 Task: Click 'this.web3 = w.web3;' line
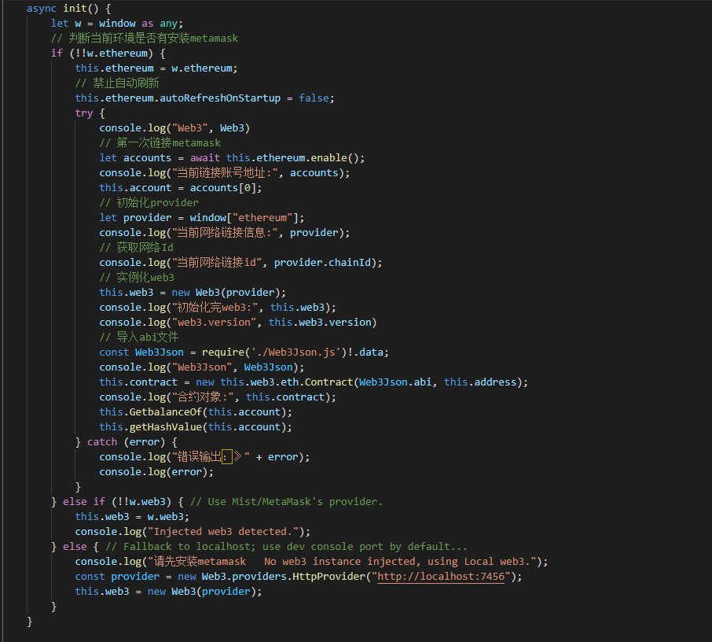tap(132, 517)
